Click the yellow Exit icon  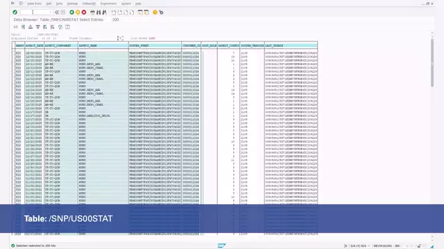point(78,12)
